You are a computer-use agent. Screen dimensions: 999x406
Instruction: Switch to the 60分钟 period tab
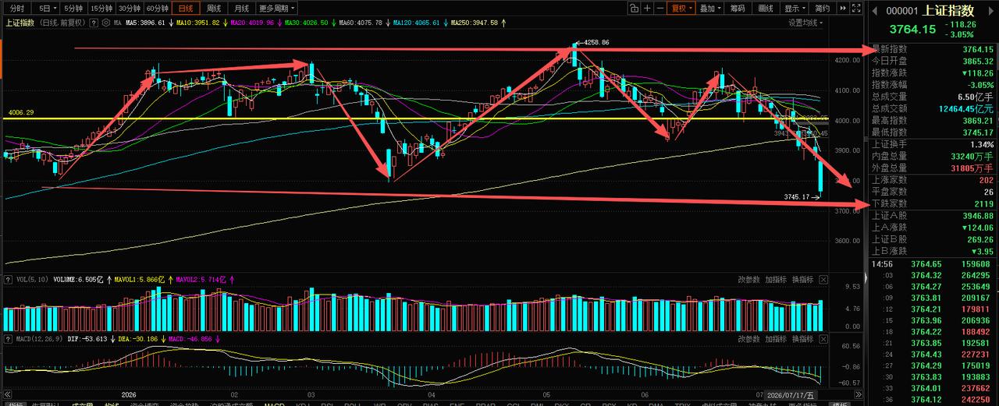pos(158,8)
